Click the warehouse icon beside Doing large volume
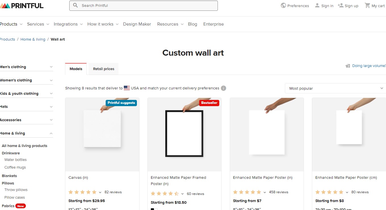Viewport: 386px width, 210px height. point(348,66)
